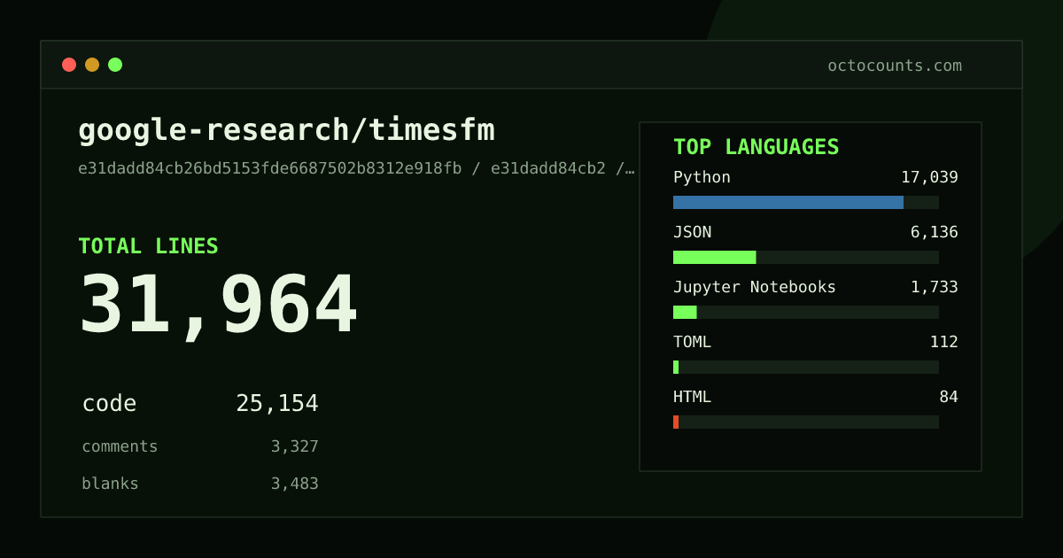Click the comments row label
The image size is (1063, 558).
120,446
